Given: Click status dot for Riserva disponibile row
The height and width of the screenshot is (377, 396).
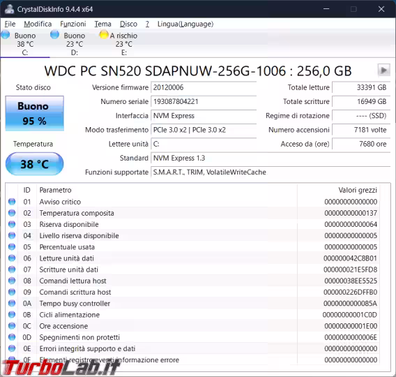Looking at the screenshot, I should [x=12, y=224].
